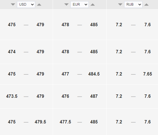Sort USD column ascending with up arrow
158x135 pixels.
click(x=39, y=5)
